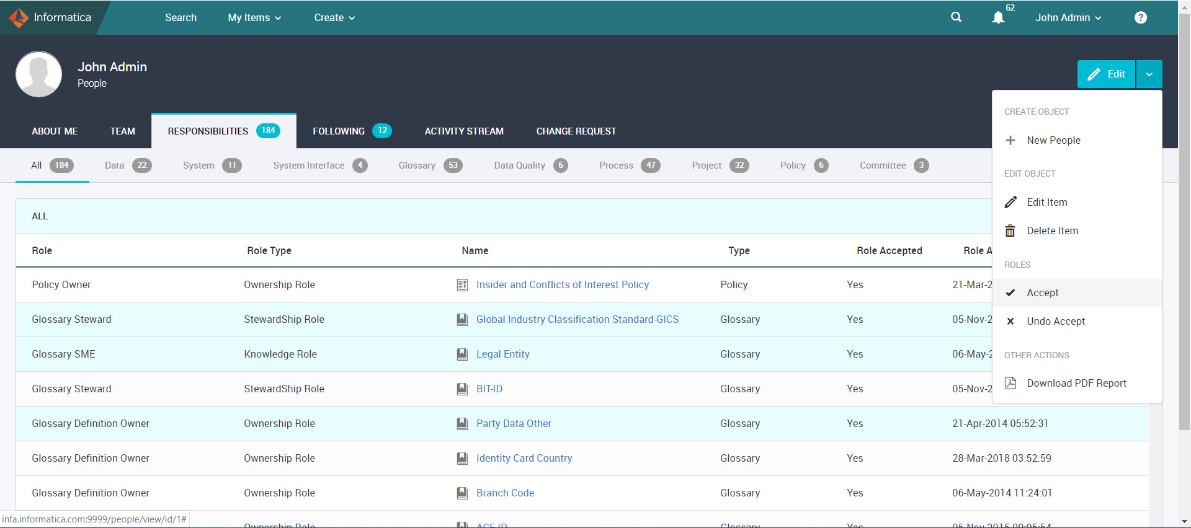The height and width of the screenshot is (528, 1191).
Task: Filter responsibilities by Data
Action: tap(128, 165)
